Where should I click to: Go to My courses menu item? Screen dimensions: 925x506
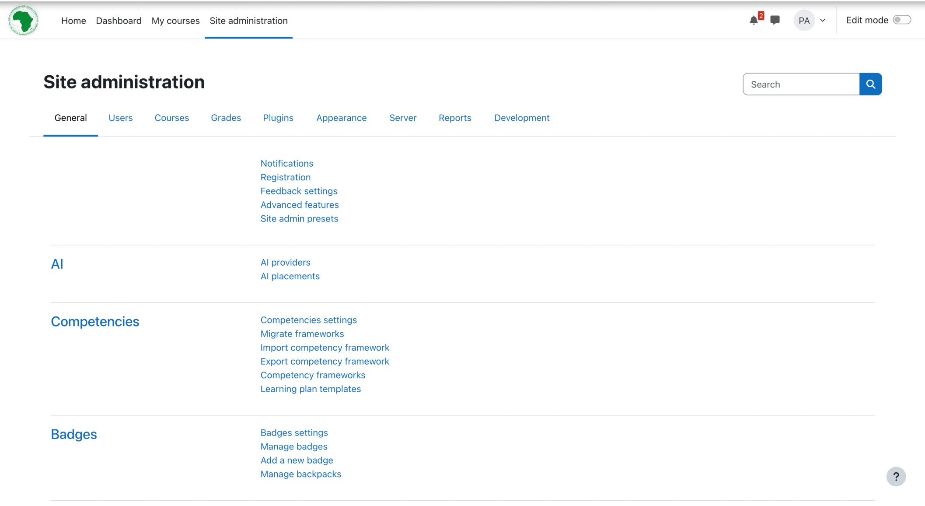coord(175,21)
